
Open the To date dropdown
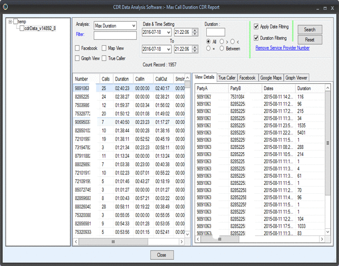(x=168, y=49)
